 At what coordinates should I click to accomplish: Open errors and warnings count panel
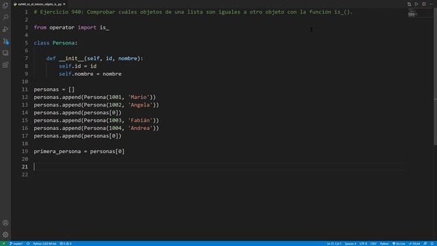pos(66,243)
